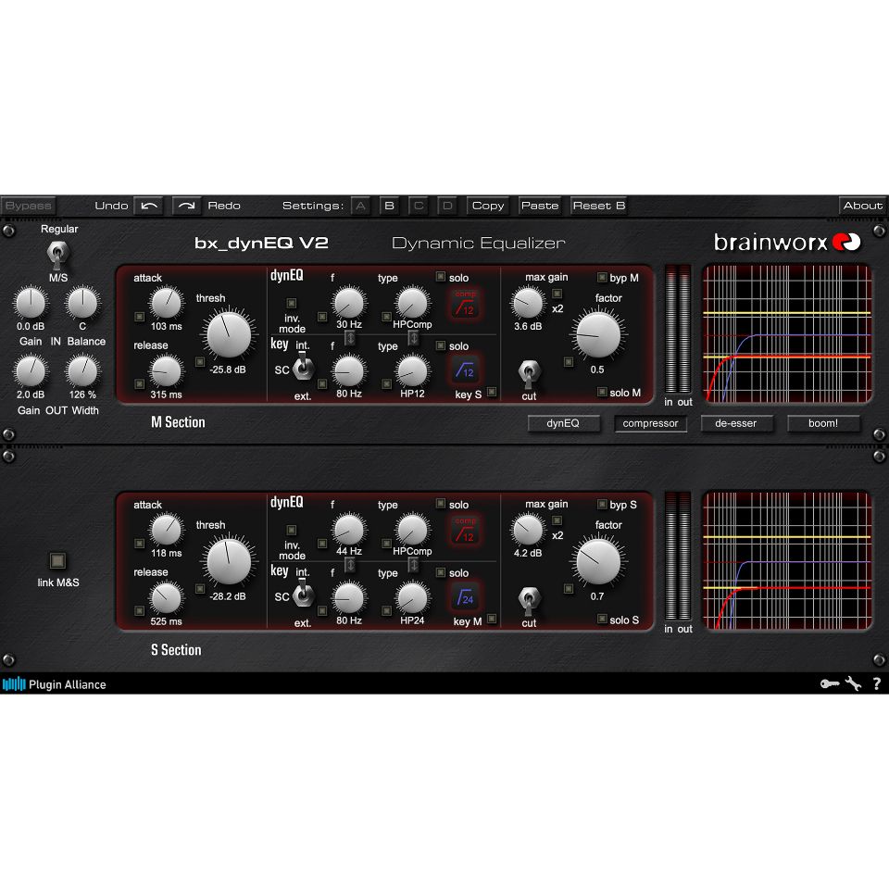Switch to de-esser mode
This screenshot has width=889, height=889.
736,423
